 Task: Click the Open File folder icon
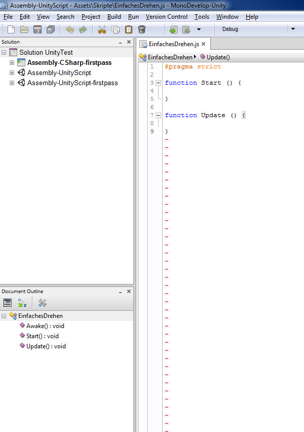[24, 29]
